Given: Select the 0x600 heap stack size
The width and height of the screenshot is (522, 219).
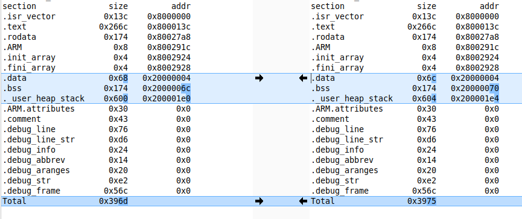Looking at the screenshot, I should pos(116,99).
